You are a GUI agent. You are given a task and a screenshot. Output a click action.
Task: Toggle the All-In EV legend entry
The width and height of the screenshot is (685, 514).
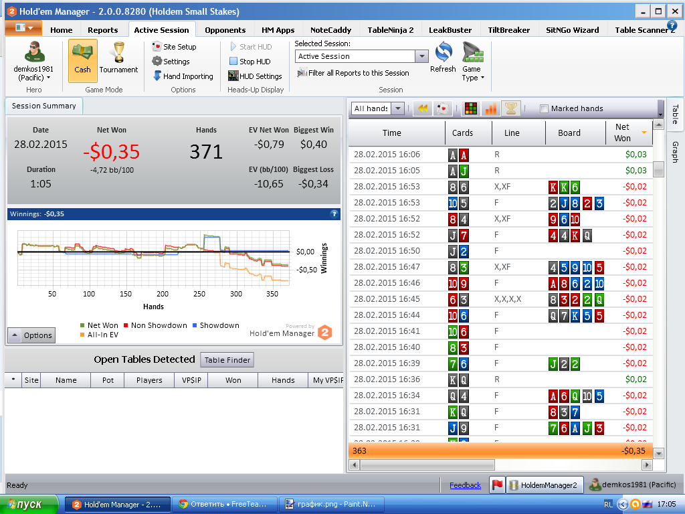(x=99, y=335)
